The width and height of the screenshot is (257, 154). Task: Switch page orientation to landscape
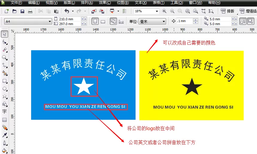(103, 21)
